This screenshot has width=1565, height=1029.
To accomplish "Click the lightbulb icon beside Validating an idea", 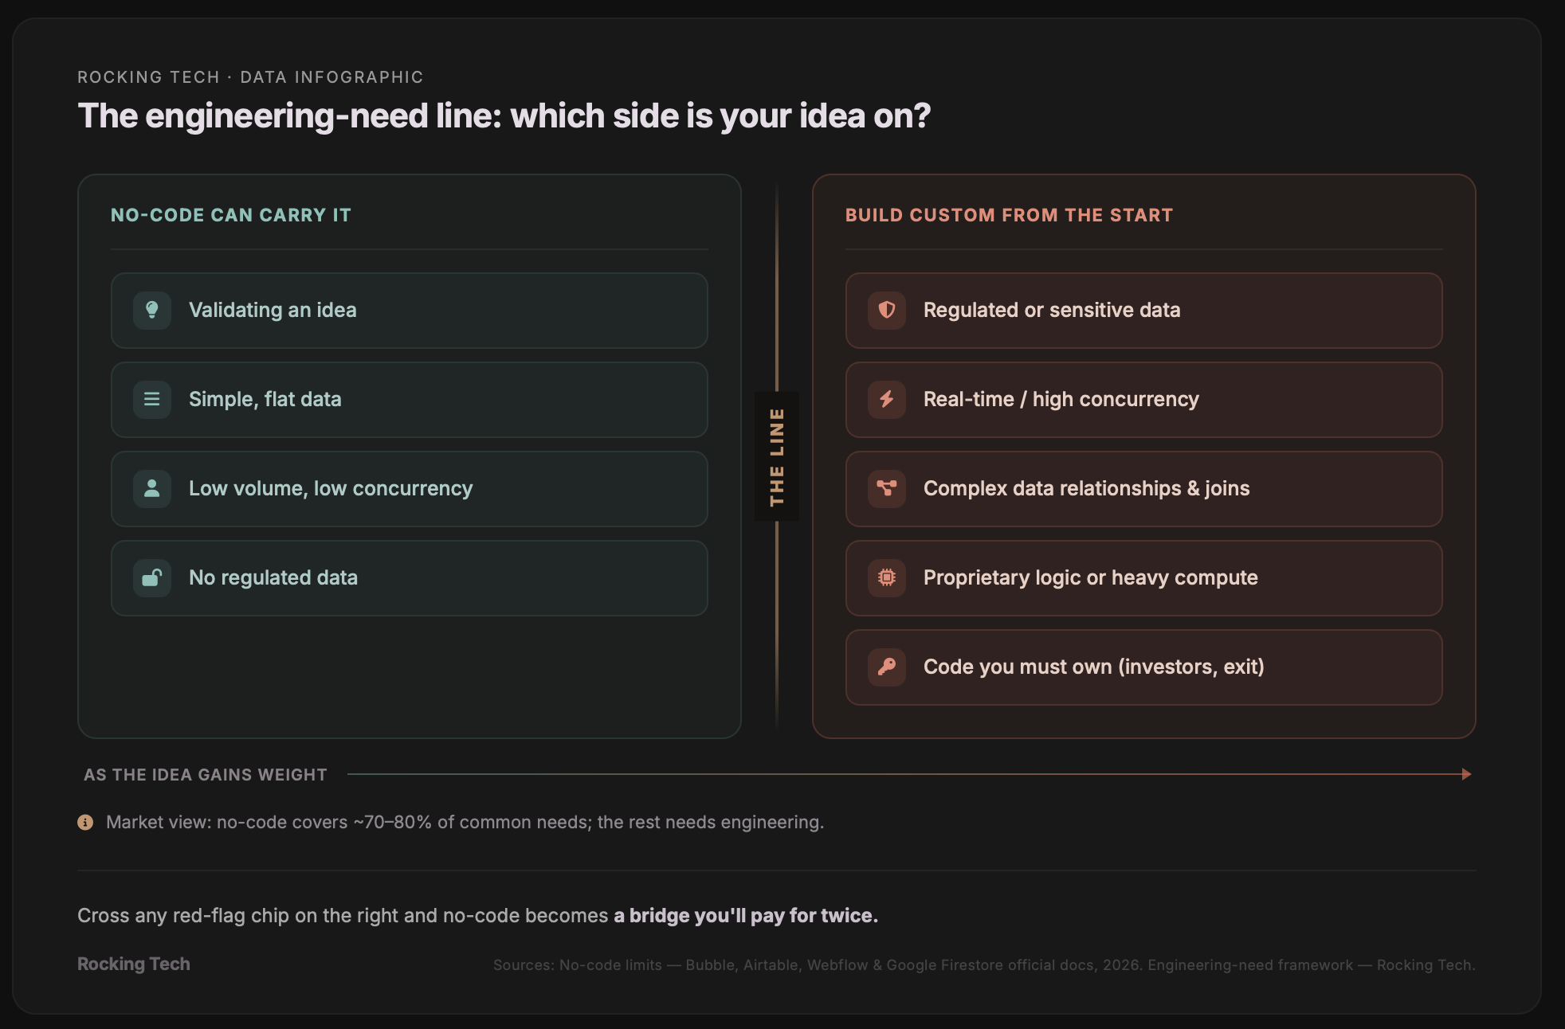I will pos(152,311).
